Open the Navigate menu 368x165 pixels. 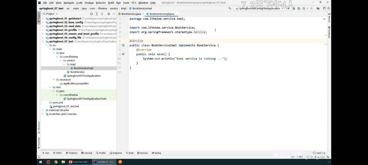tap(69, 3)
